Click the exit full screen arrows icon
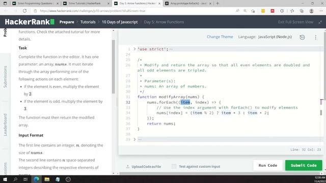The image size is (326, 183). coord(320,22)
